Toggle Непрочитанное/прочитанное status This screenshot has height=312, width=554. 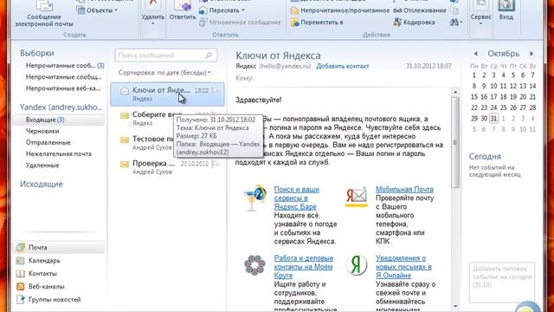point(340,10)
